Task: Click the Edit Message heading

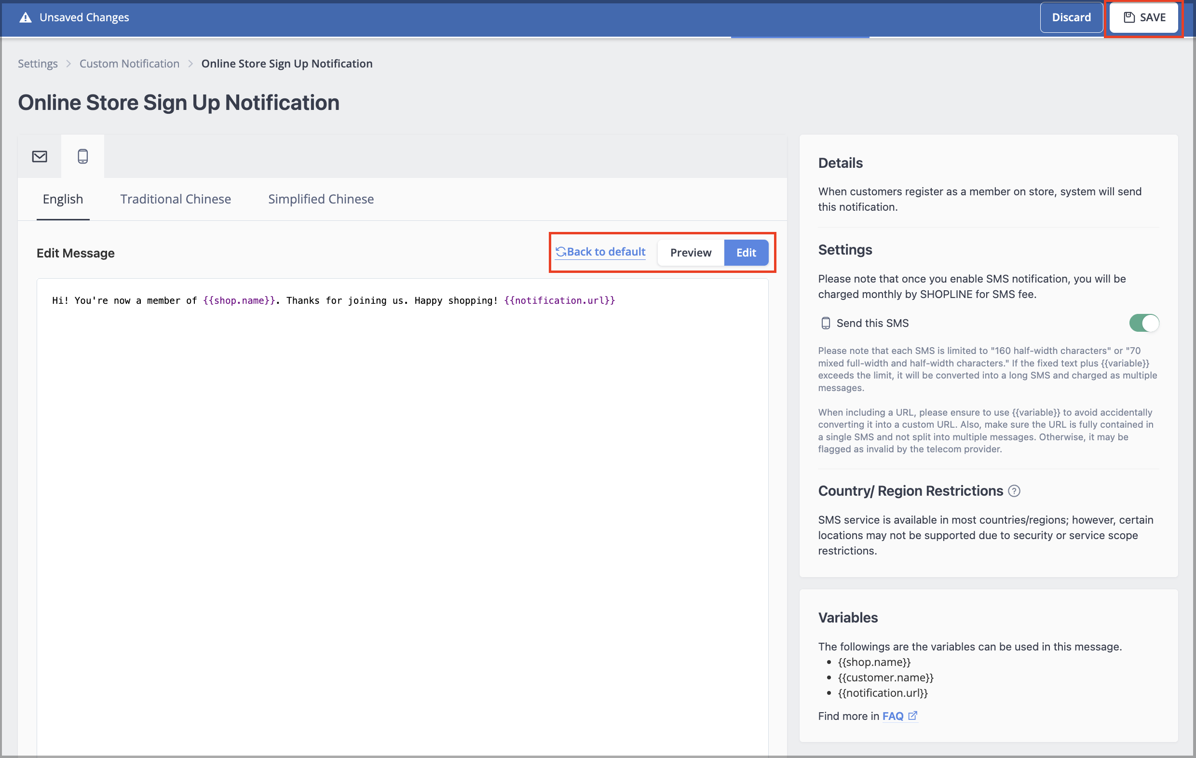Action: pyautogui.click(x=76, y=253)
